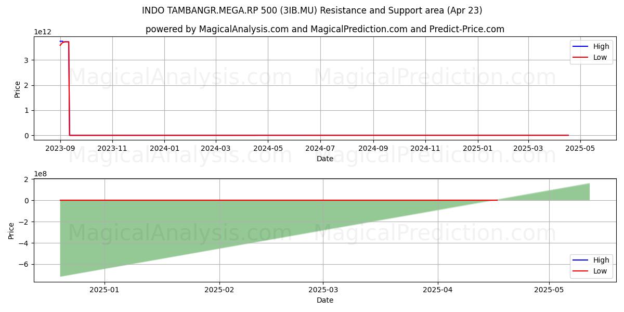Click the 2024-09 date tick label
The image size is (624, 312).
tap(373, 148)
